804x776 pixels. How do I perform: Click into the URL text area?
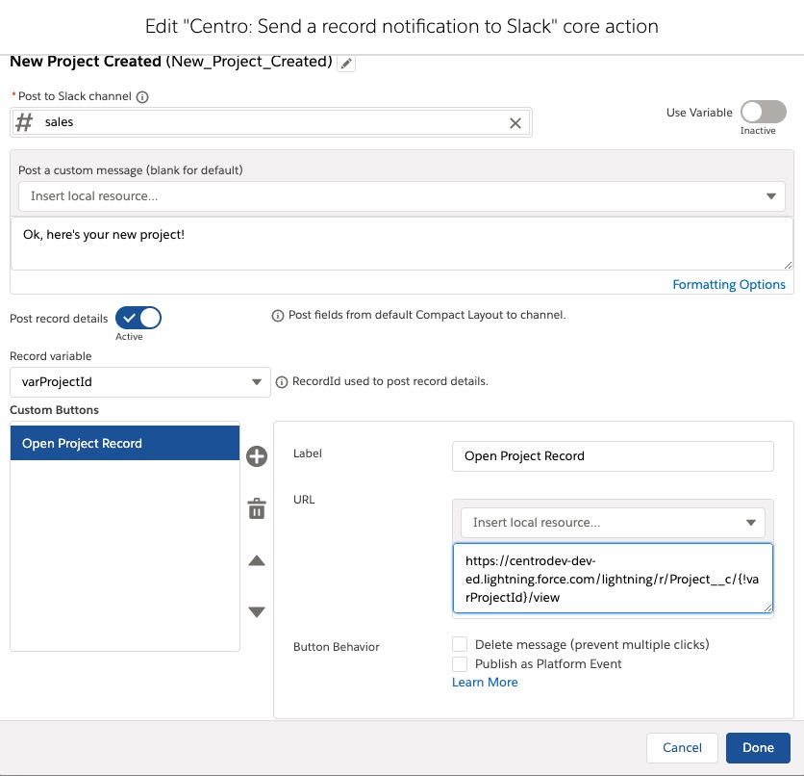coord(613,579)
